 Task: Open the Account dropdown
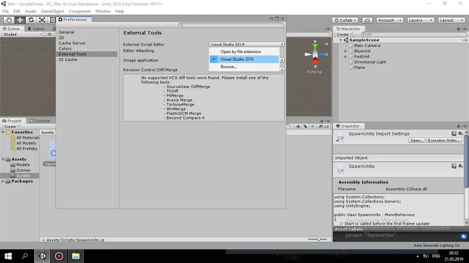pos(390,20)
